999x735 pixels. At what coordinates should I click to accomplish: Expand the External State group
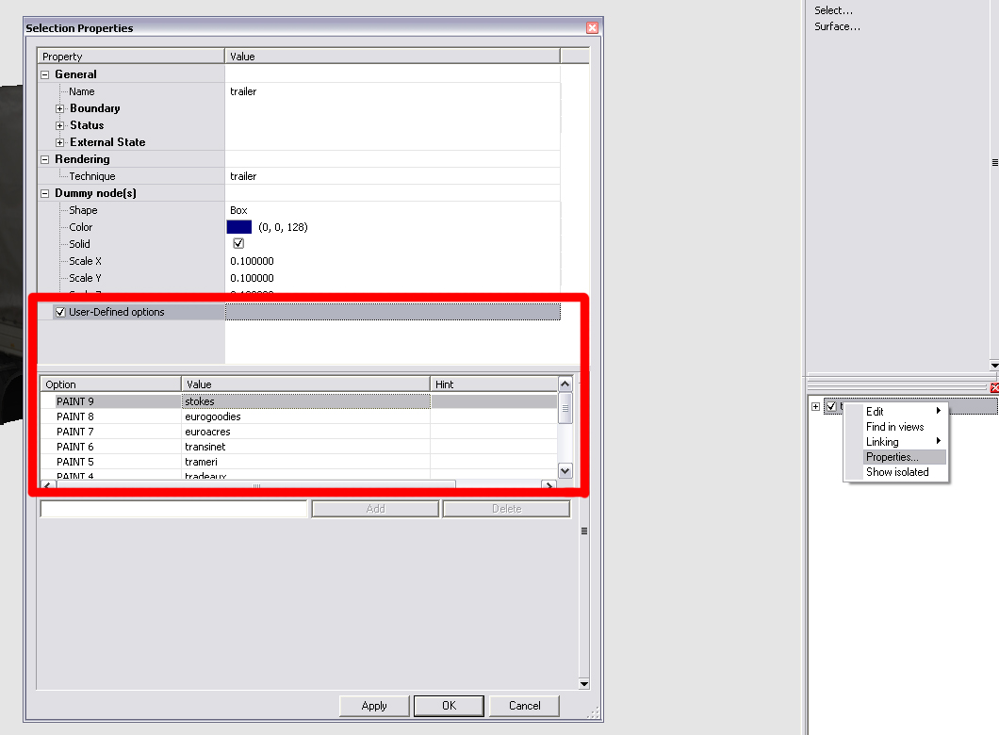pyautogui.click(x=60, y=142)
